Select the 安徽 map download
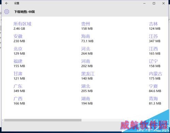The image size is (170, 133). pos(19,38)
